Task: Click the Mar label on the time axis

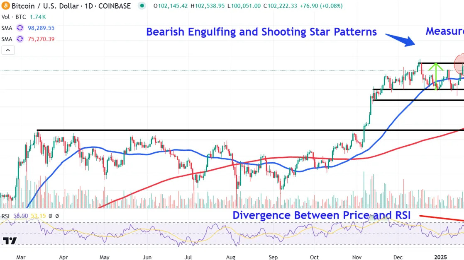Action: point(21,257)
